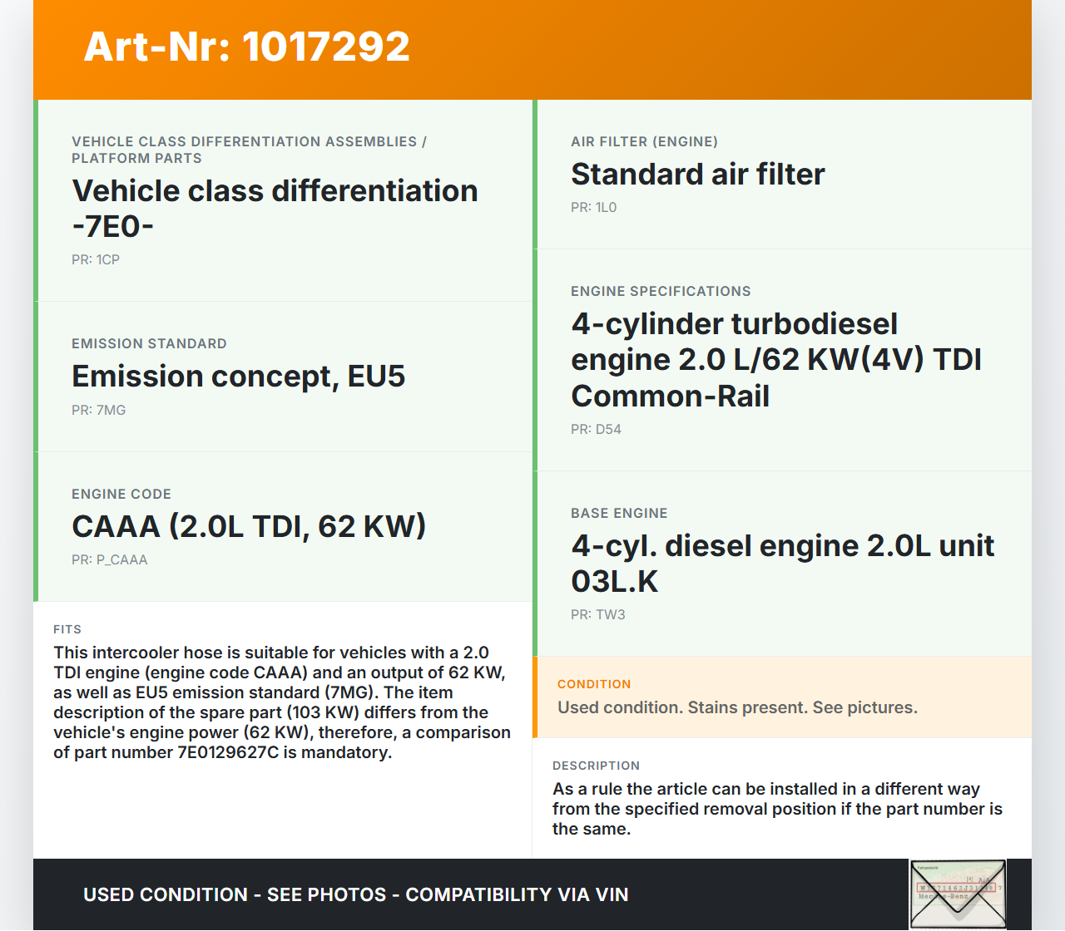Select the Standard air filter heading

pyautogui.click(x=697, y=175)
